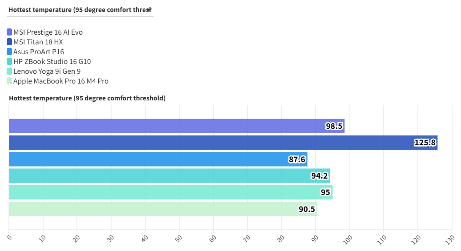Click the 87.6 data label
Image resolution: width=461 pixels, height=251 pixels.
pyautogui.click(x=297, y=159)
